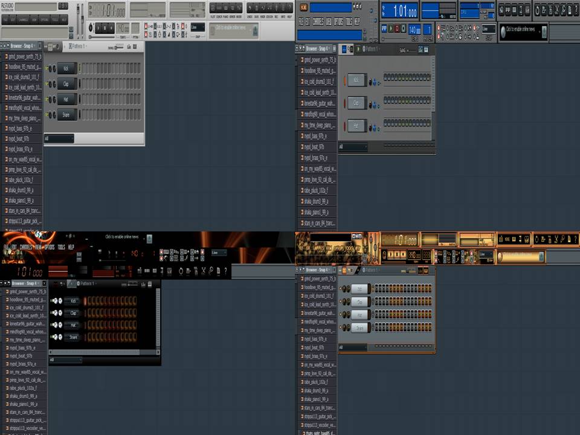The width and height of the screenshot is (580, 435).
Task: Open the VIEW menu in black-orange skin
Action: tap(38, 247)
